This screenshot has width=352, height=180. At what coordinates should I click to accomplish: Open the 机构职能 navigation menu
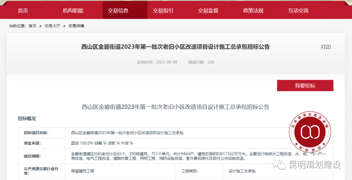tap(73, 11)
